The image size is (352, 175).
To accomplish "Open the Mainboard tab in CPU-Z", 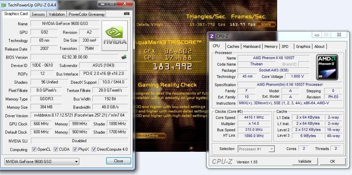I will click(252, 46).
